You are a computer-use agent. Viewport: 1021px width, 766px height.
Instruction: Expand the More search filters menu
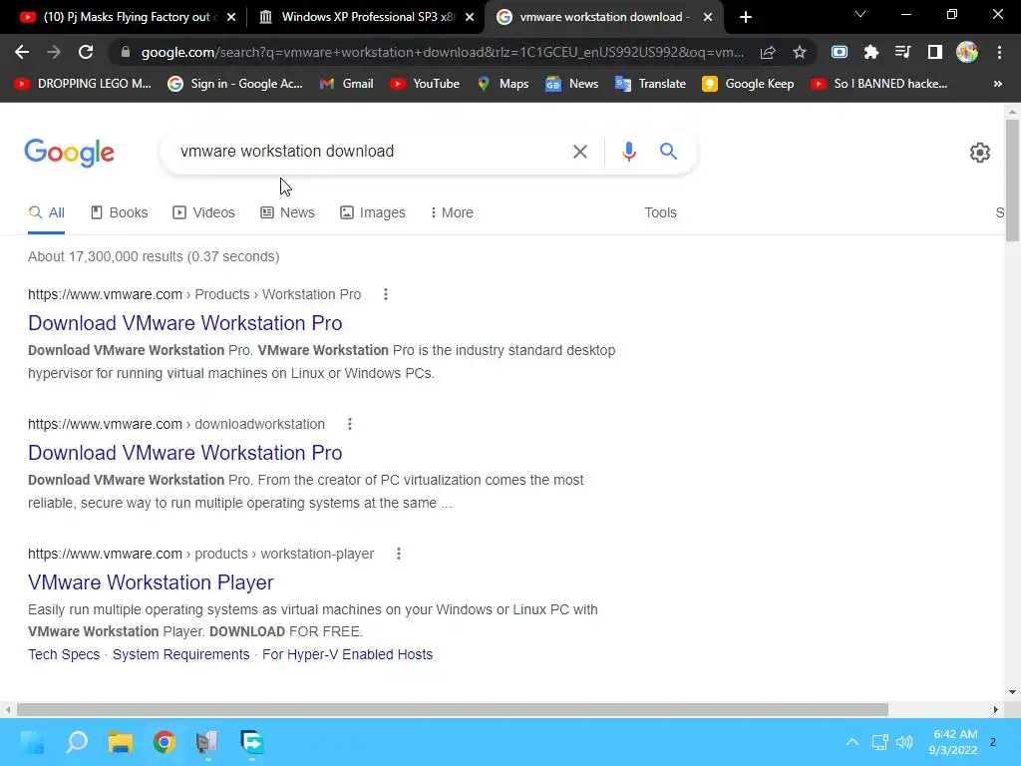pos(452,212)
